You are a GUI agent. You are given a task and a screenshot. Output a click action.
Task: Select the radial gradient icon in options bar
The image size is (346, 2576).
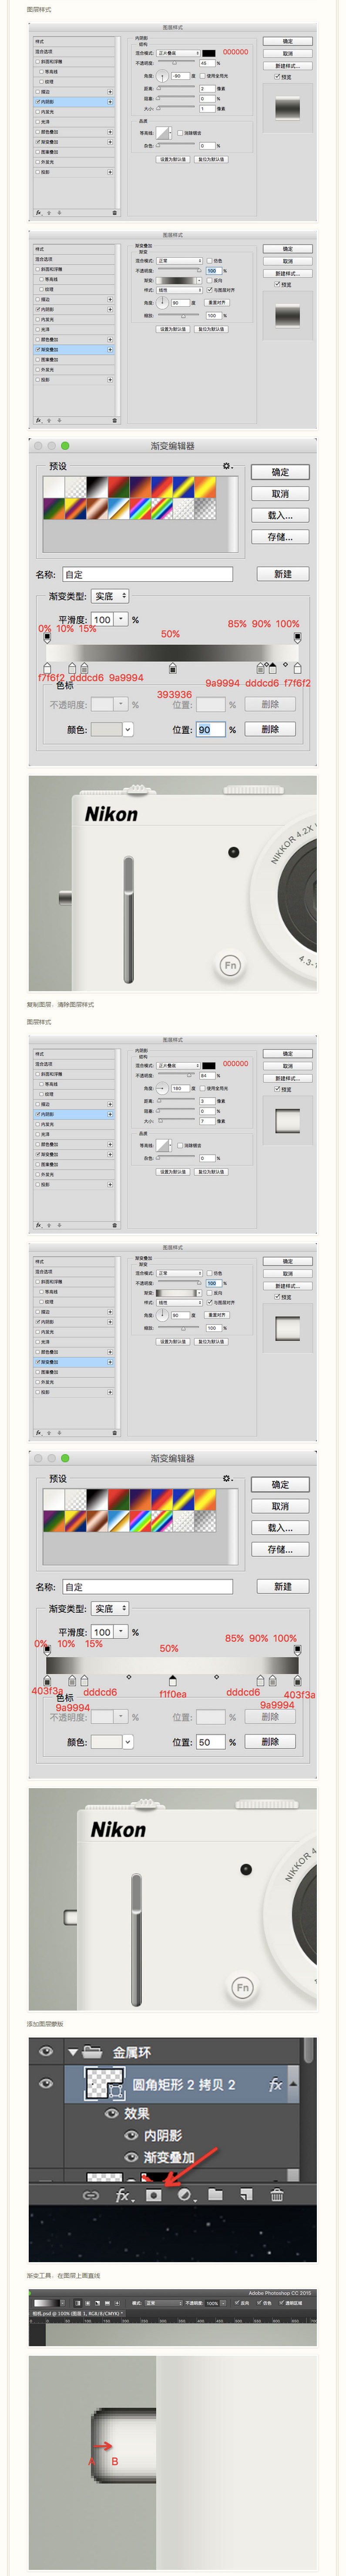click(87, 2303)
